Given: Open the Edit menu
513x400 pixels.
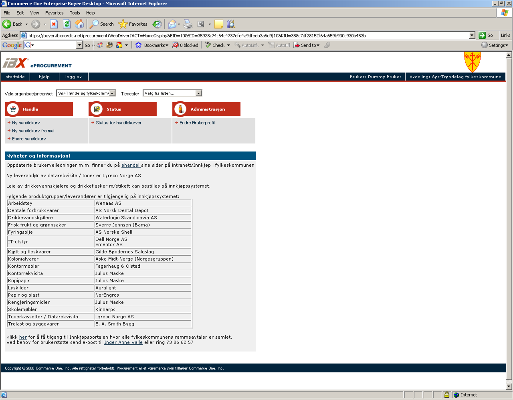Looking at the screenshot, I should tap(20, 13).
